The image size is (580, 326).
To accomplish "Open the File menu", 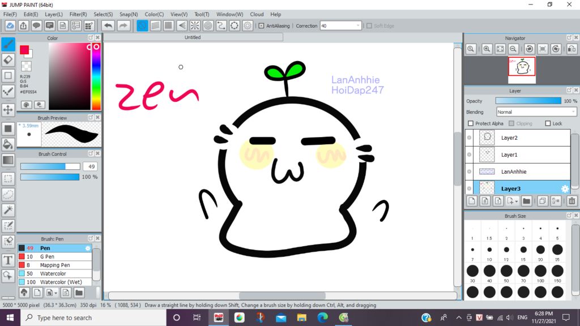I will click(x=10, y=14).
